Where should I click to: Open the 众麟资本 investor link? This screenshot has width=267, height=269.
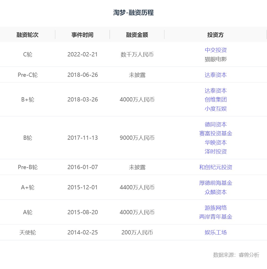(216, 192)
